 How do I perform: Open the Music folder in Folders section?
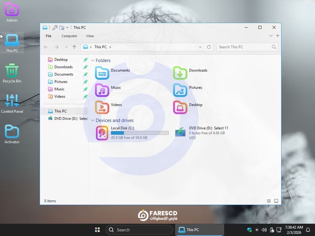102,90
